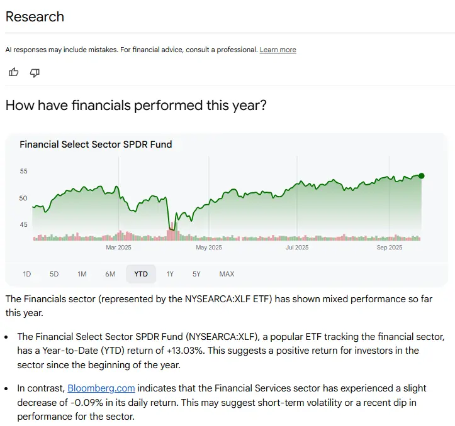Select the MAX chart range

[x=227, y=274]
